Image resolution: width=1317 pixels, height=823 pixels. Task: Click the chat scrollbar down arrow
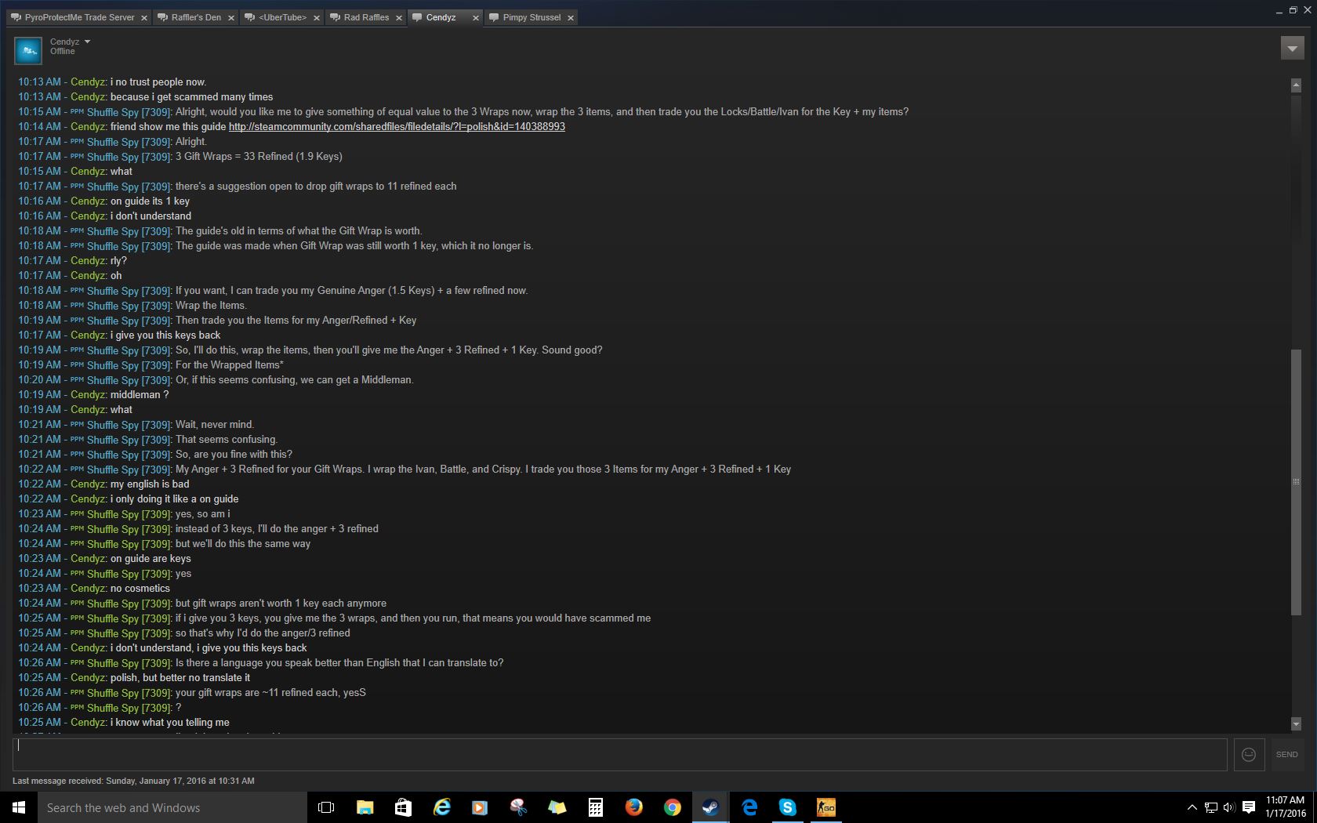point(1296,724)
